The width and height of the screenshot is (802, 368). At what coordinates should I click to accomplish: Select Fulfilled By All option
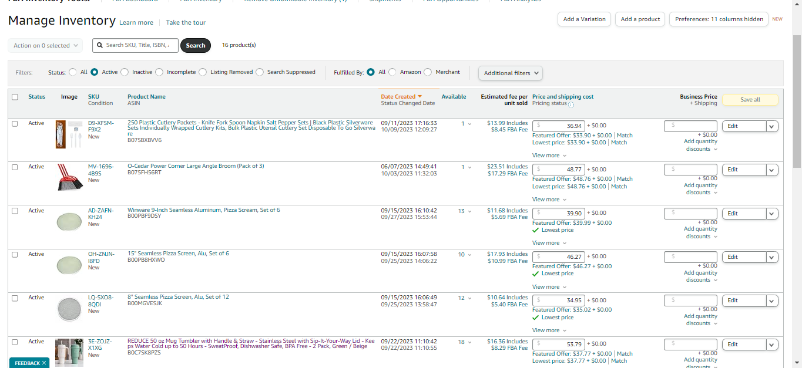tap(370, 72)
